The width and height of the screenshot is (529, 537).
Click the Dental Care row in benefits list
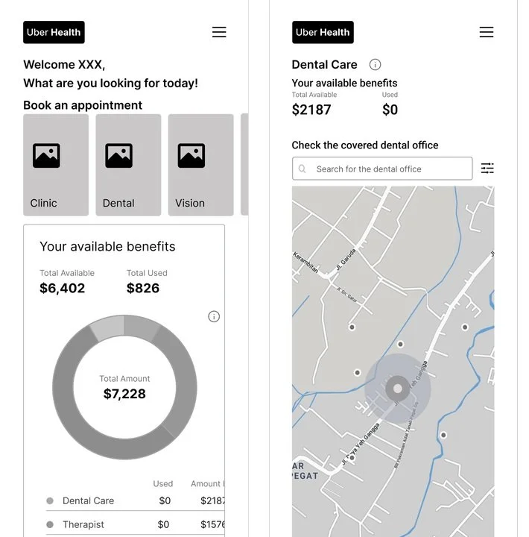pyautogui.click(x=135, y=500)
